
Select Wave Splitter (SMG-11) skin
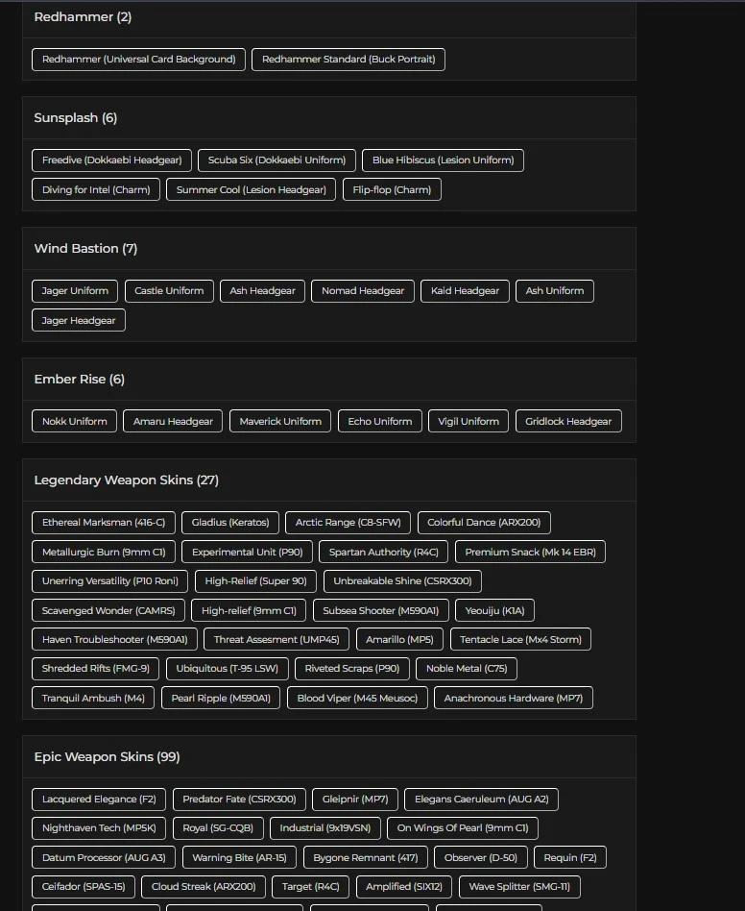pos(519,887)
